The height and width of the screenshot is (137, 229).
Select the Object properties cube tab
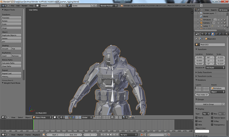click(213, 34)
